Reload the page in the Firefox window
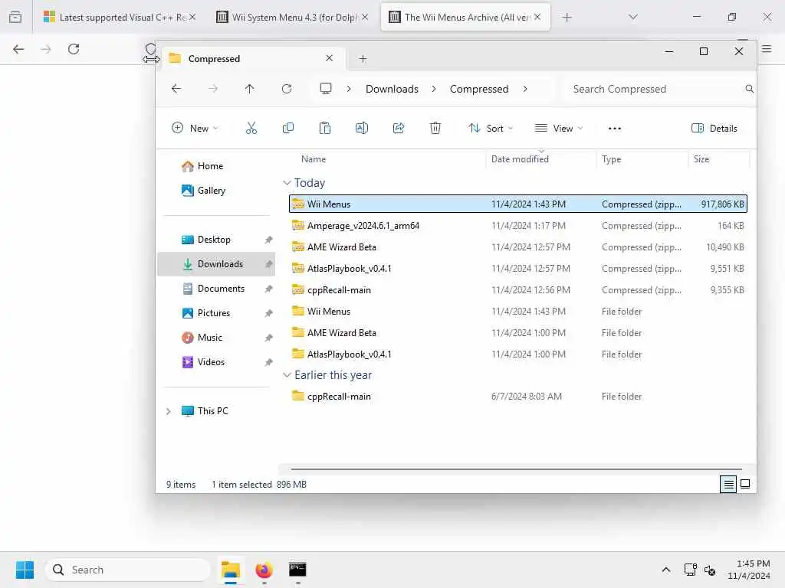This screenshot has height=588, width=785. [x=74, y=49]
